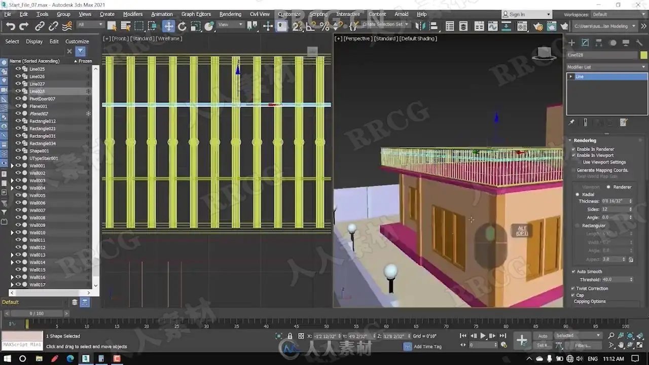Image resolution: width=649 pixels, height=365 pixels.
Task: Toggle visibility eye for Line025
Action: pyautogui.click(x=18, y=69)
